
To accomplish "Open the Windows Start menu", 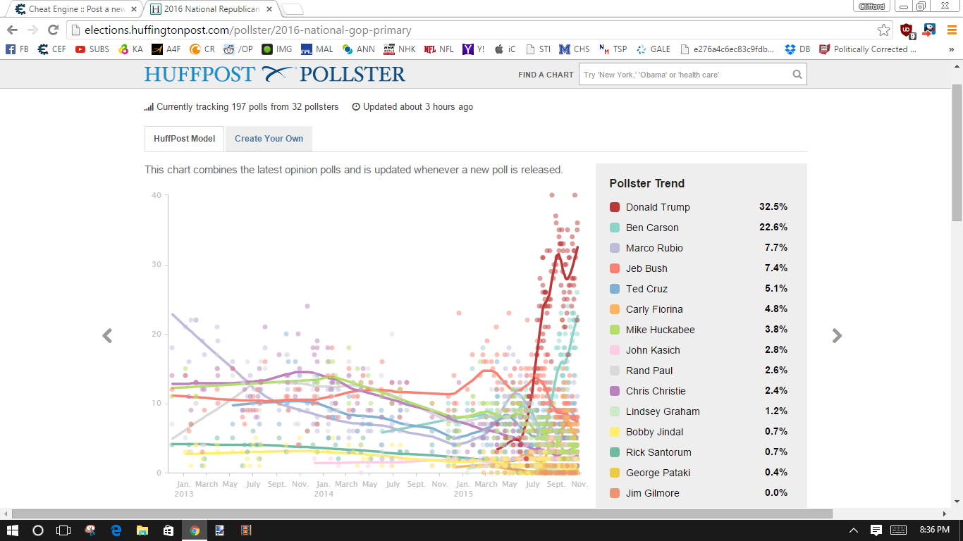I will [12, 530].
